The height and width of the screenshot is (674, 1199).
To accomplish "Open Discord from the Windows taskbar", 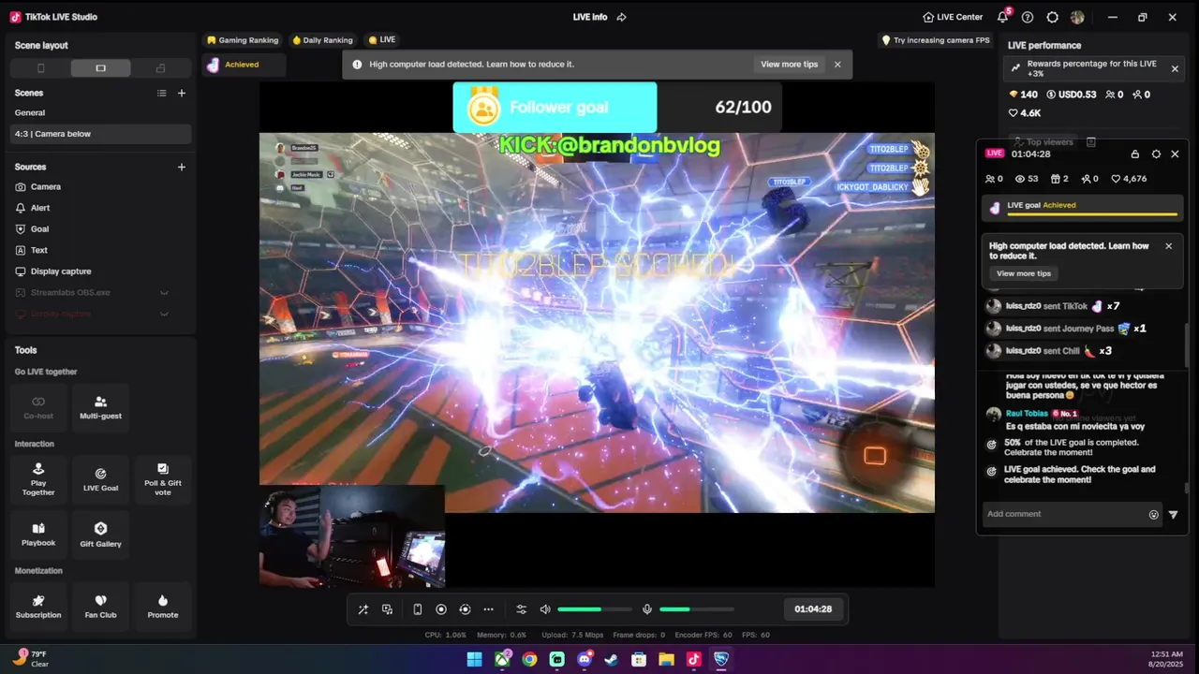I will click(585, 659).
